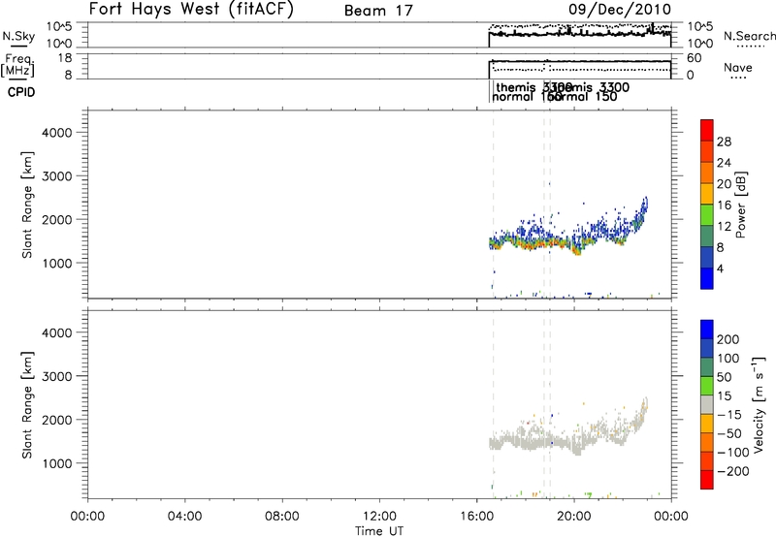Select the teal Power segment between 8 and 12
776x537 pixels.
(707, 237)
